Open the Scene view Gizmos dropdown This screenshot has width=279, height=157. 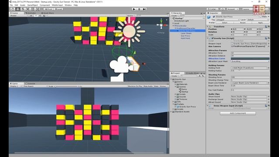tap(131, 16)
